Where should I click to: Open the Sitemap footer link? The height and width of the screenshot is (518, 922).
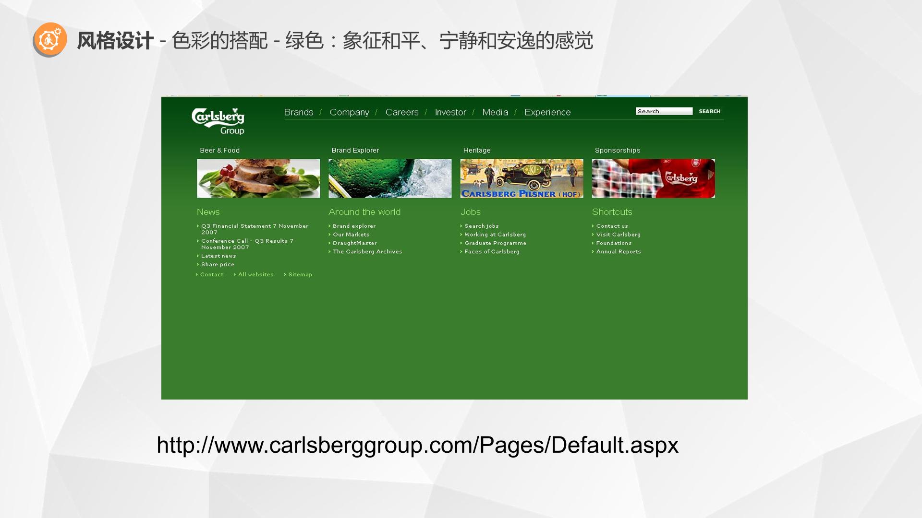pos(300,274)
